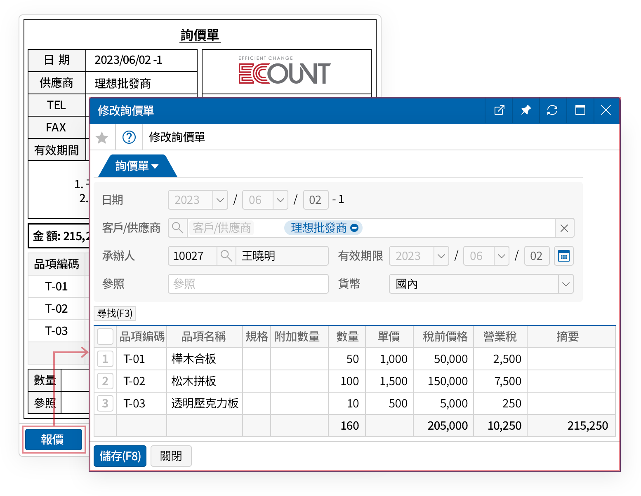Clear the 客戶/供應商 field with X
This screenshot has height=496, width=641.
click(564, 228)
